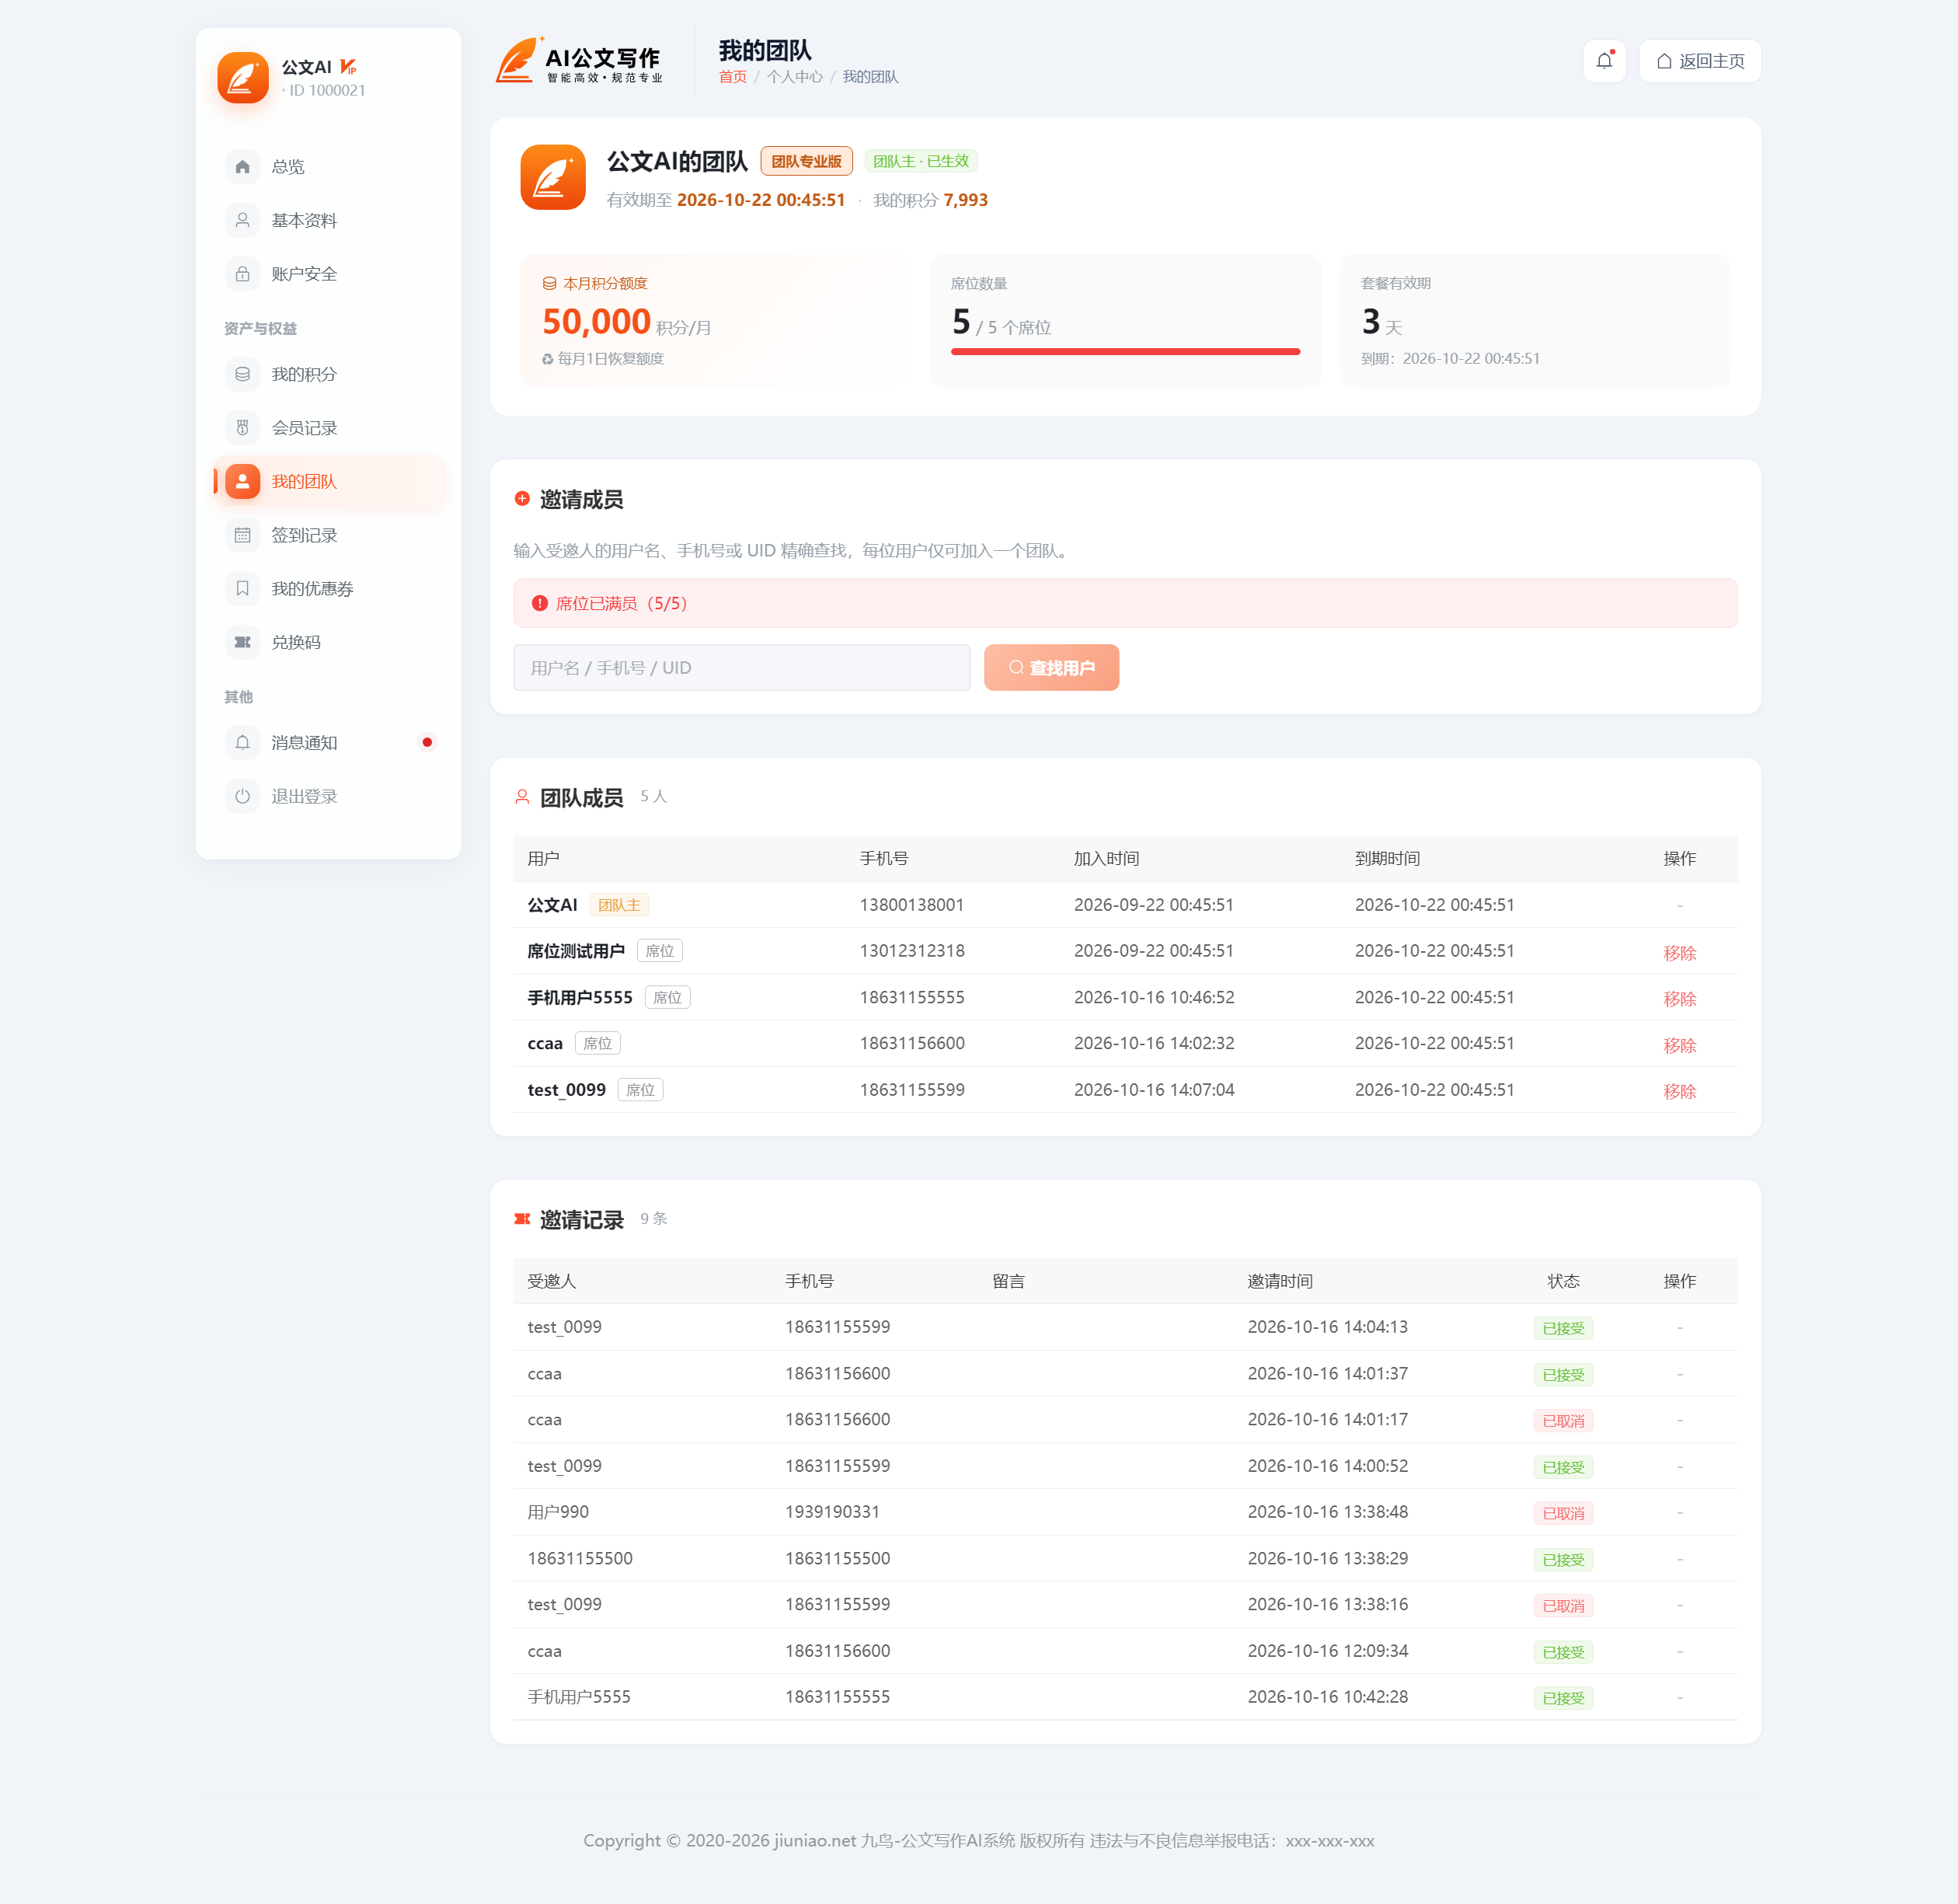Click the 退出登录 power icon
The height and width of the screenshot is (1904, 1958).
[x=242, y=797]
